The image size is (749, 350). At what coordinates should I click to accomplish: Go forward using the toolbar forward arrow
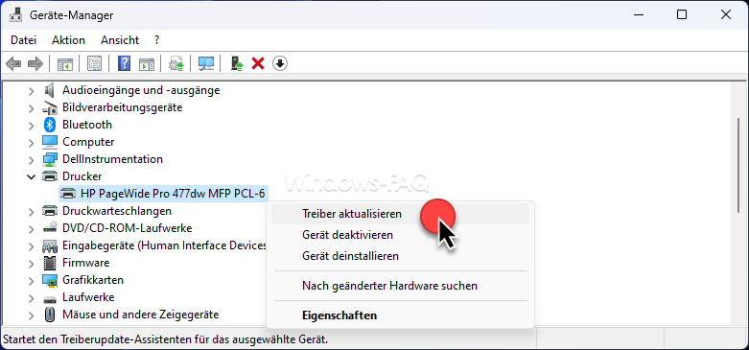click(x=35, y=63)
